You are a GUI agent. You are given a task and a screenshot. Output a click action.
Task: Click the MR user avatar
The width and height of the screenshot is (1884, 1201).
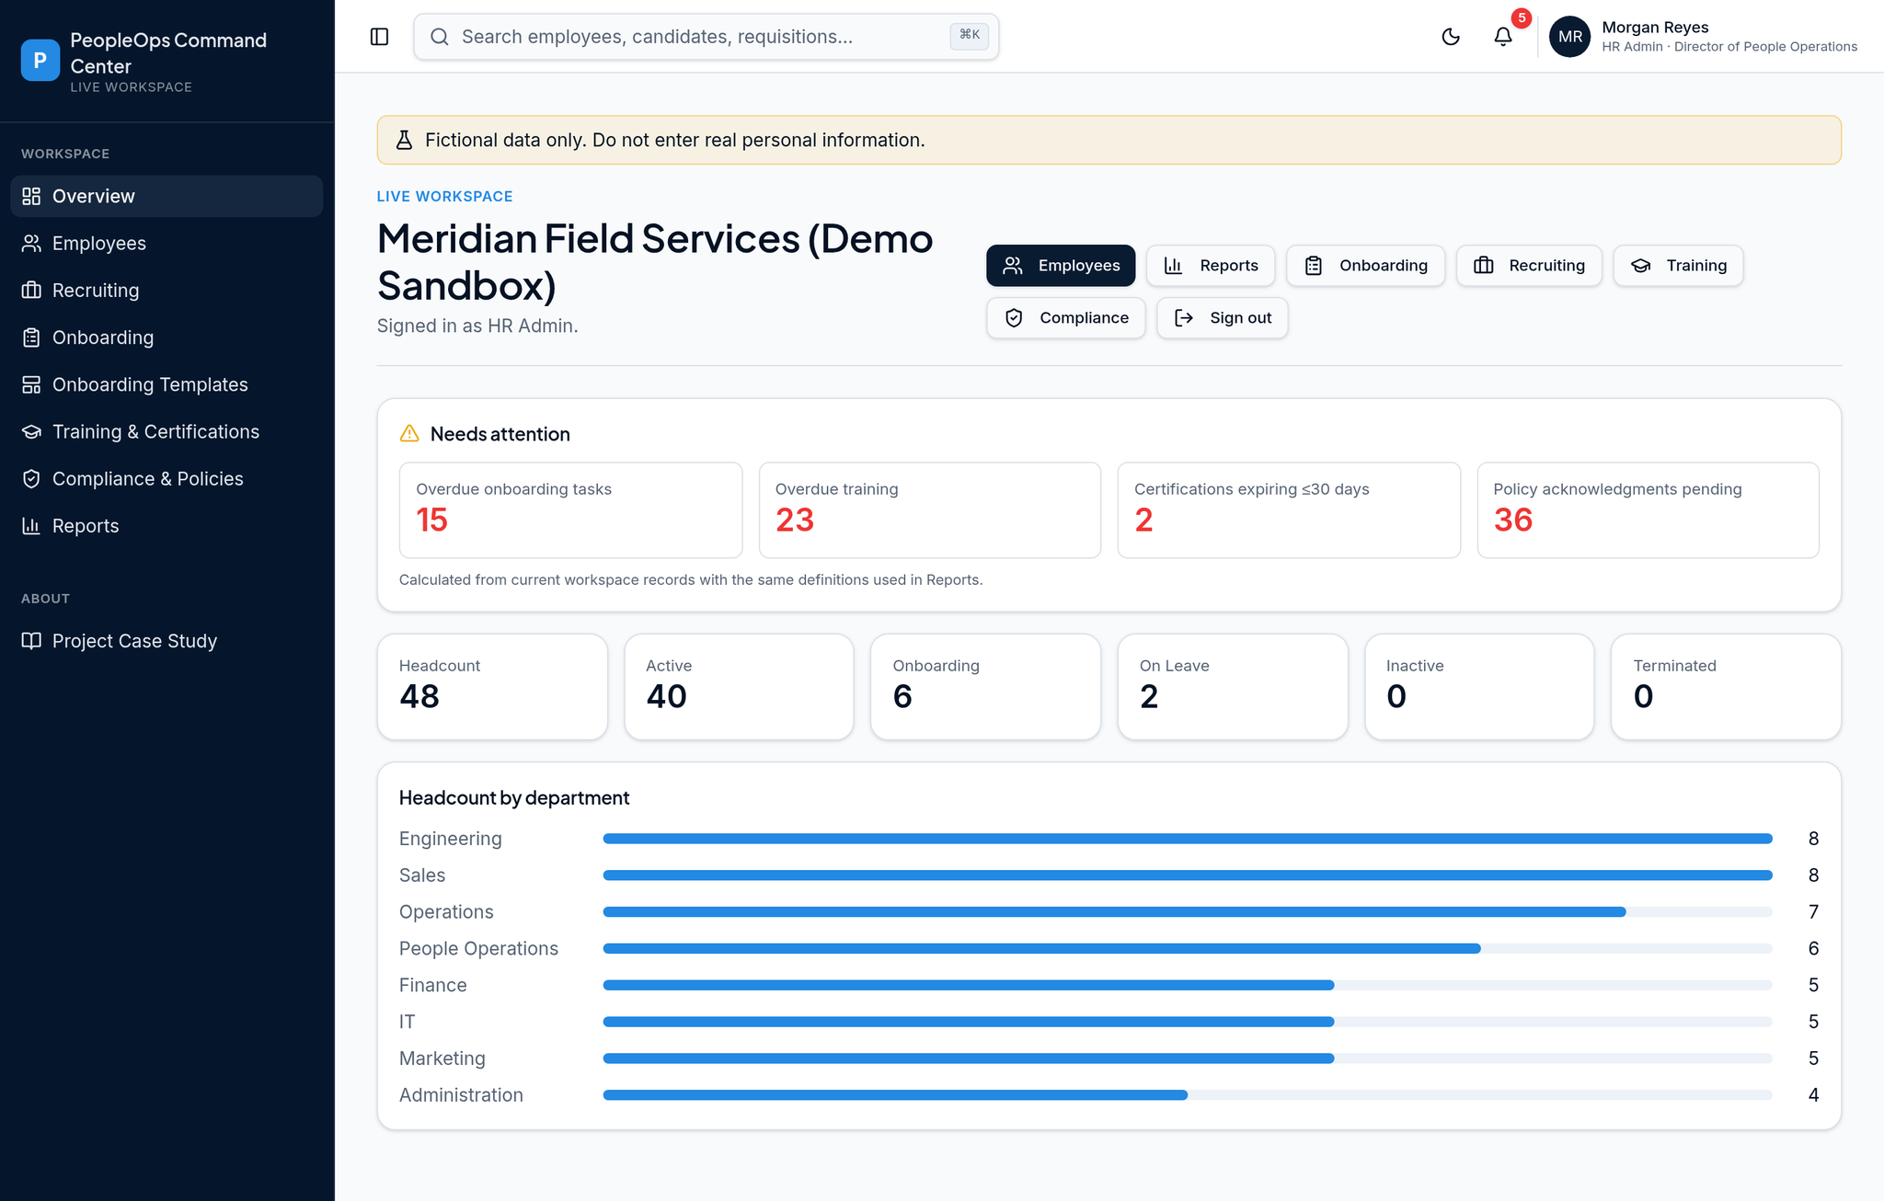pos(1570,37)
